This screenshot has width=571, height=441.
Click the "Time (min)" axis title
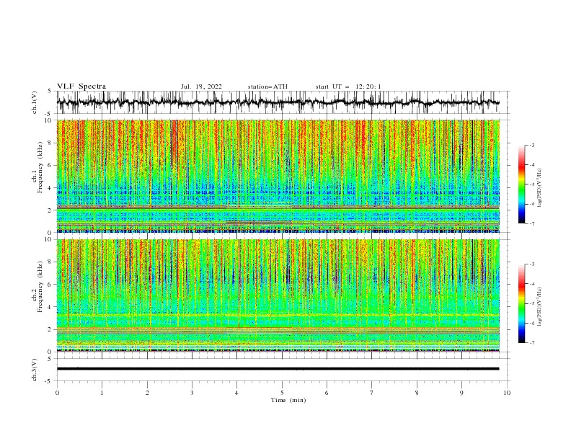coord(288,400)
